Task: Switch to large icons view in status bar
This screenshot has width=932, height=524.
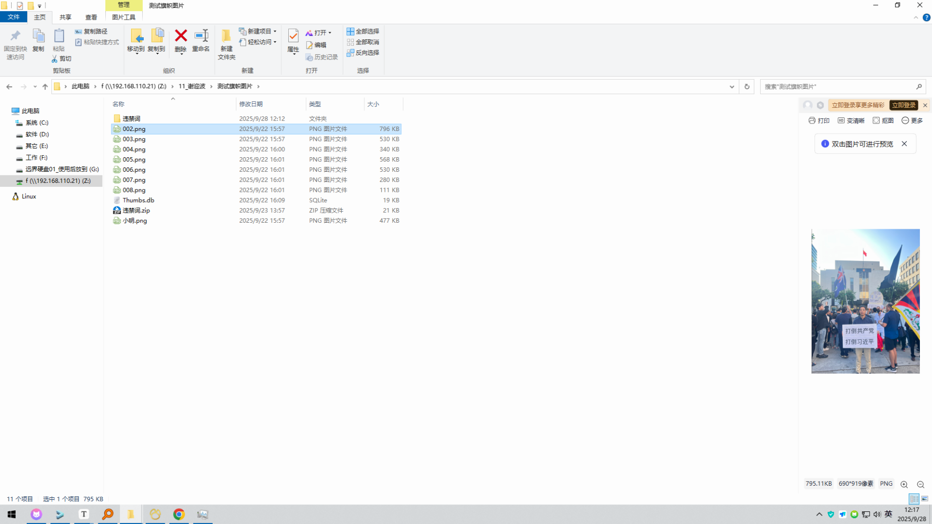Action: coord(924,499)
